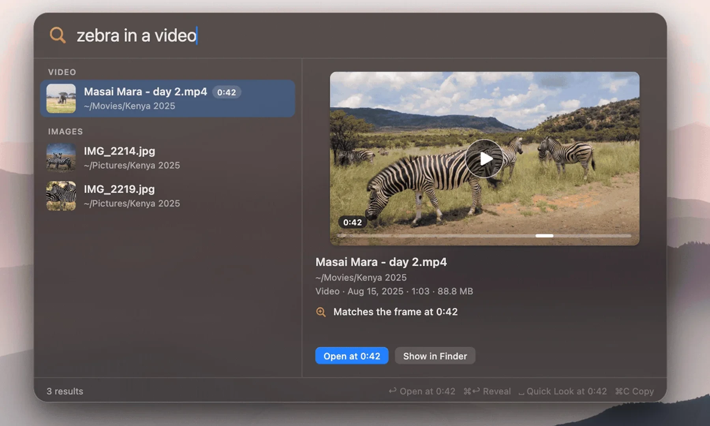Click the Copy shortcut hint in footer
This screenshot has width=710, height=426.
pyautogui.click(x=634, y=391)
